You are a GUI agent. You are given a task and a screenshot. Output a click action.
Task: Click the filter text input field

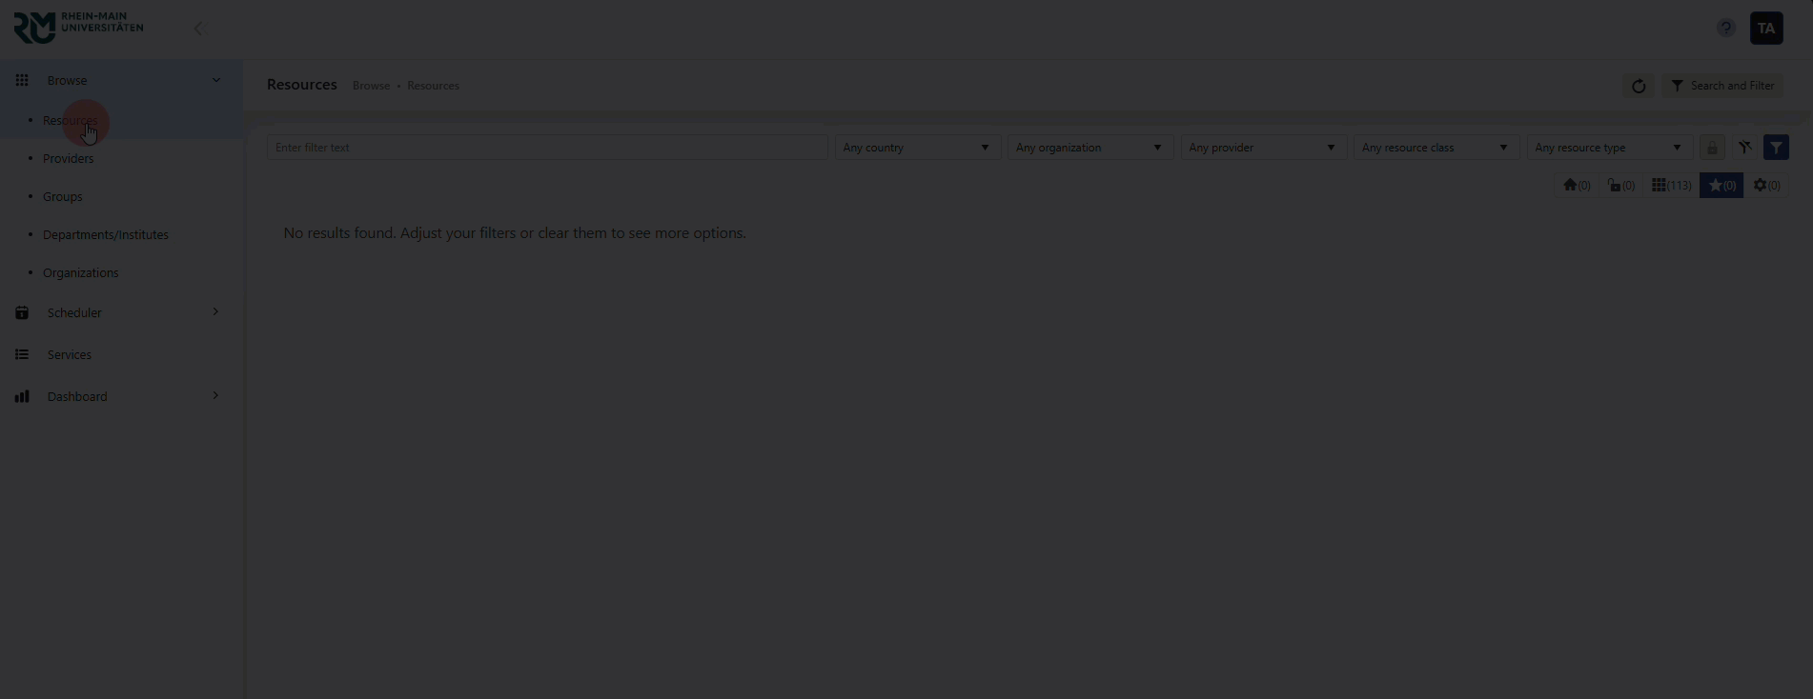click(x=547, y=148)
